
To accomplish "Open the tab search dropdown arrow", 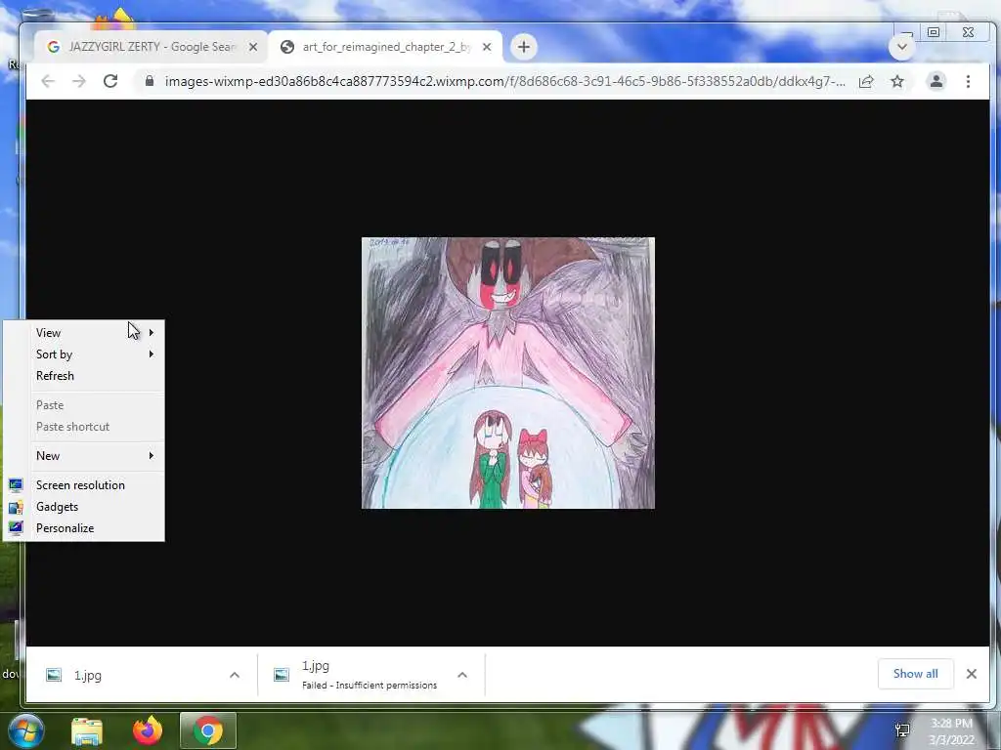I will tap(902, 47).
